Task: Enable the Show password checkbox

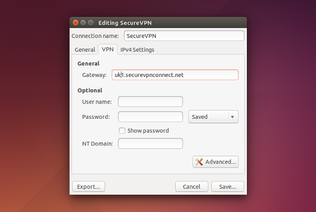Action: 122,131
